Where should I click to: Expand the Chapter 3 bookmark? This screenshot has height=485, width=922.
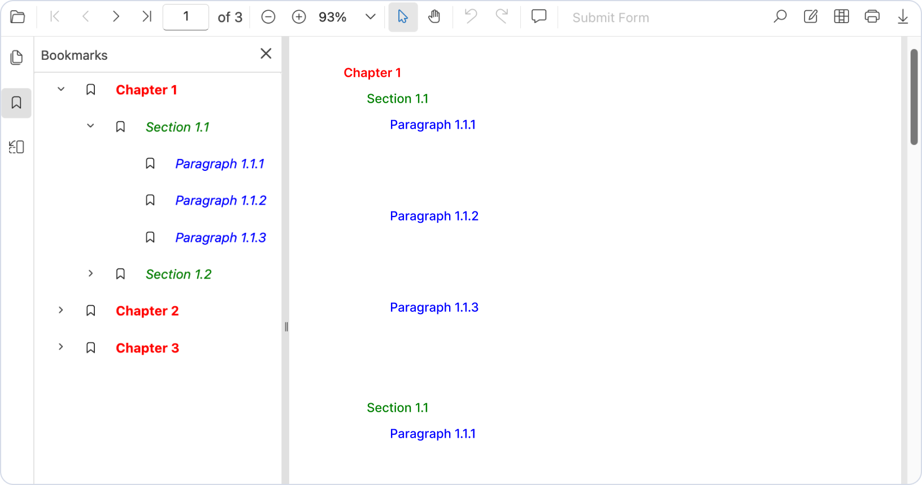(61, 347)
